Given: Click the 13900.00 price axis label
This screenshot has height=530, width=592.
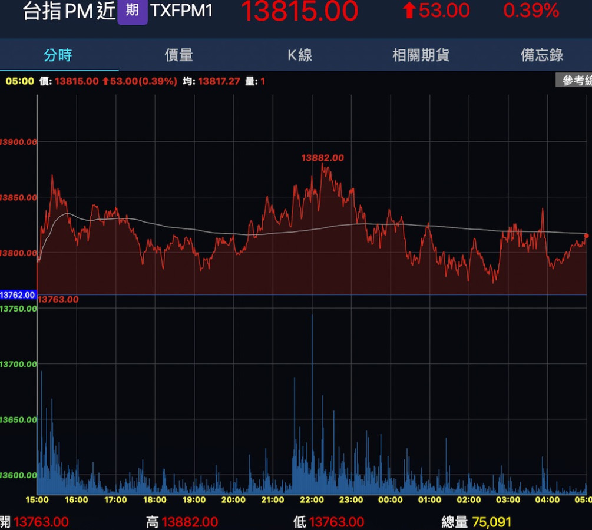Looking at the screenshot, I should pos(19,142).
